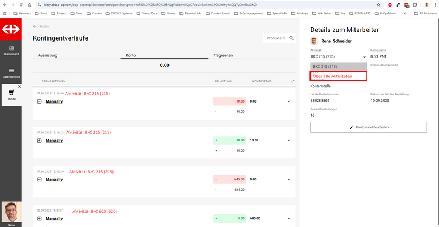Image resolution: width=439 pixels, height=227 pixels.
Task: Click into the Produkte filter search field
Action: click(x=275, y=38)
